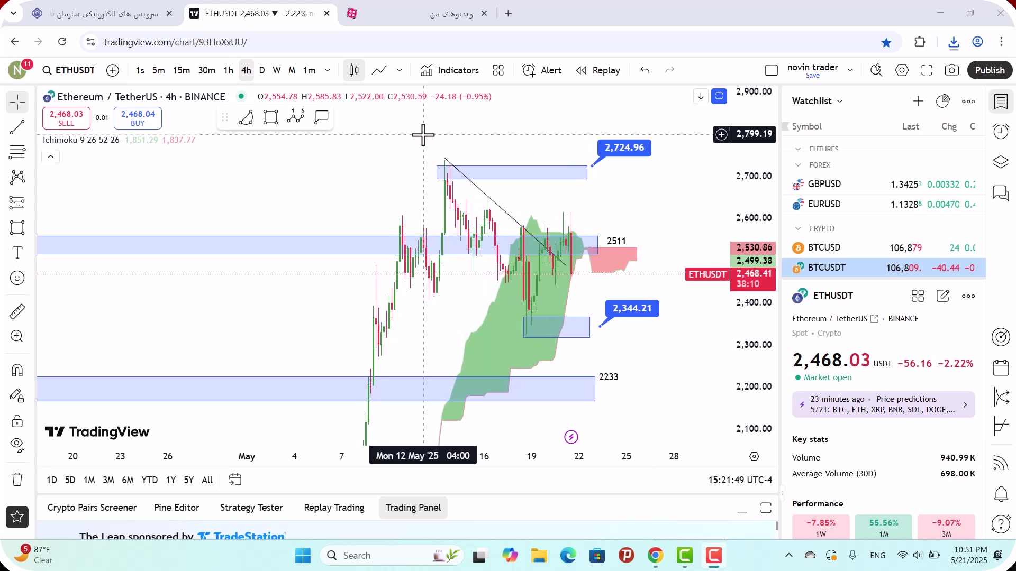Screen dimensions: 1016x571
Task: Open the object tree layers panel
Action: (1001, 162)
